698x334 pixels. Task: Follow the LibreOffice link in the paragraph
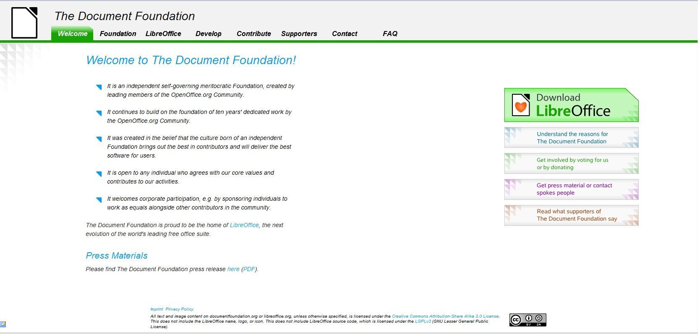244,225
